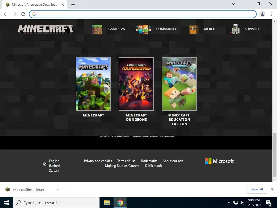Open the Chrome profile avatar

262,14
